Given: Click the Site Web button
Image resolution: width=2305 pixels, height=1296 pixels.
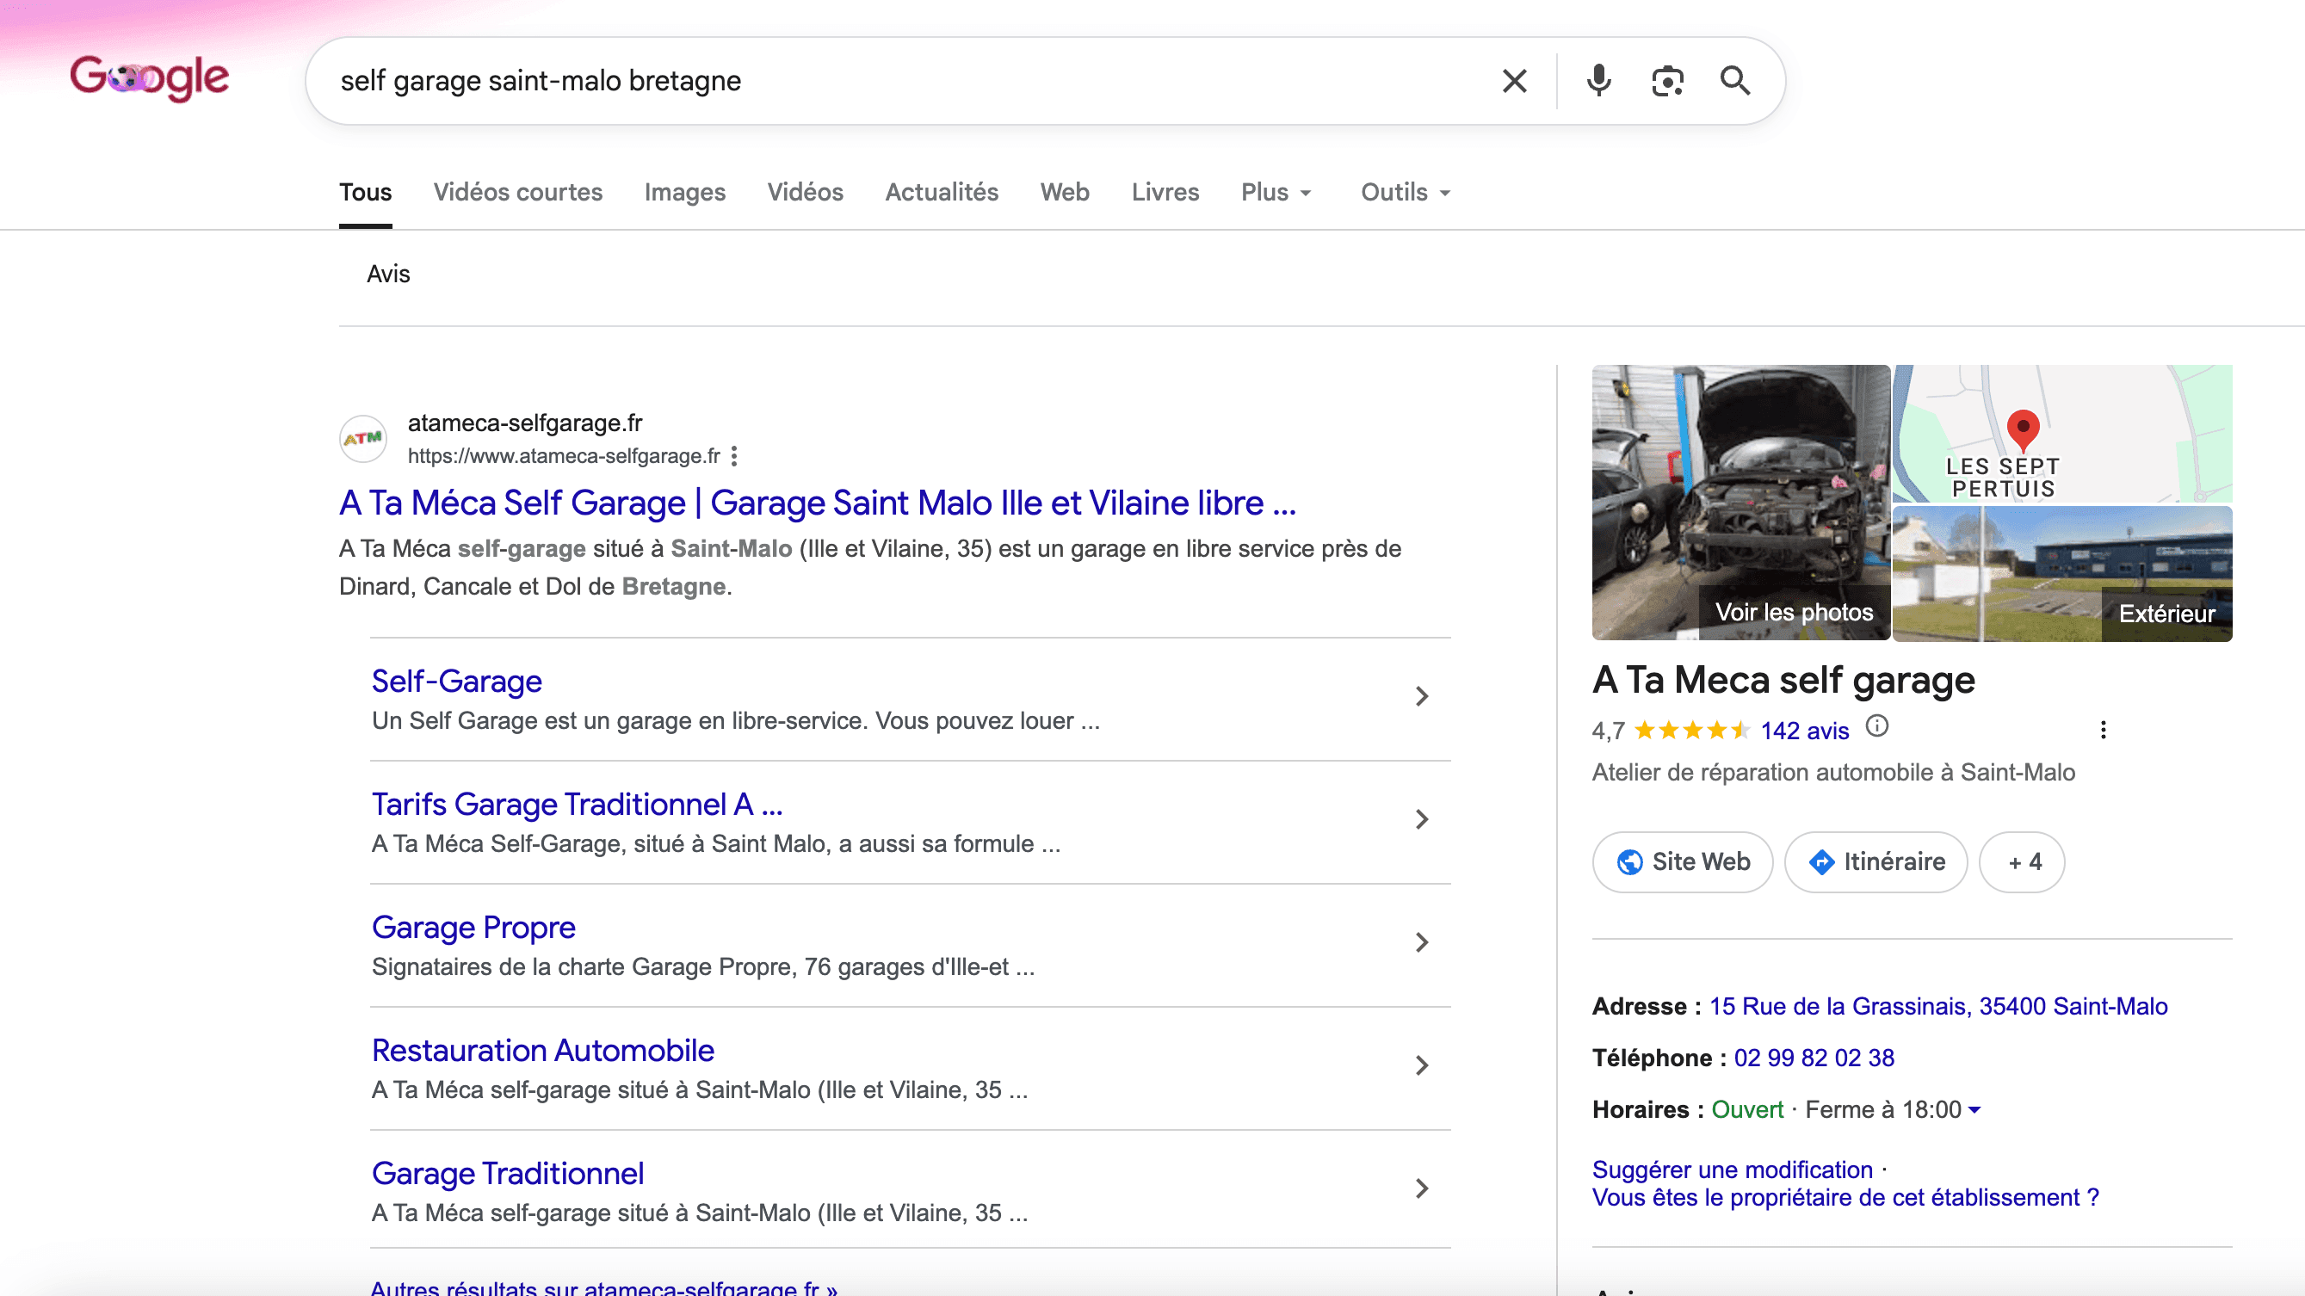Looking at the screenshot, I should 1682,862.
